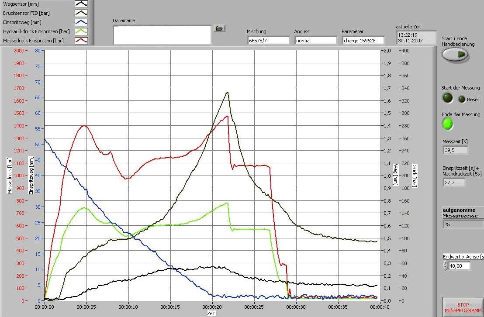
Task: Click the 40 blue Einspritzweg axis tick
Action: tap(38, 176)
